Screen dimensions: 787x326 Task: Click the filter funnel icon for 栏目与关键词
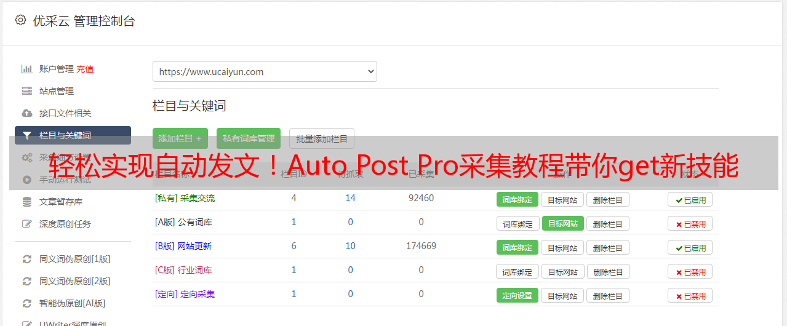coord(26,135)
